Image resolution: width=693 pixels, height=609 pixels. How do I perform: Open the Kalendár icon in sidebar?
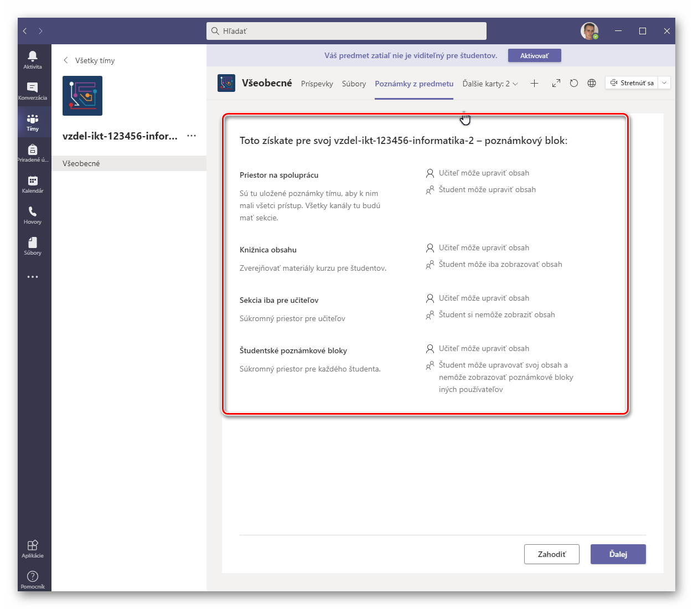pyautogui.click(x=33, y=183)
